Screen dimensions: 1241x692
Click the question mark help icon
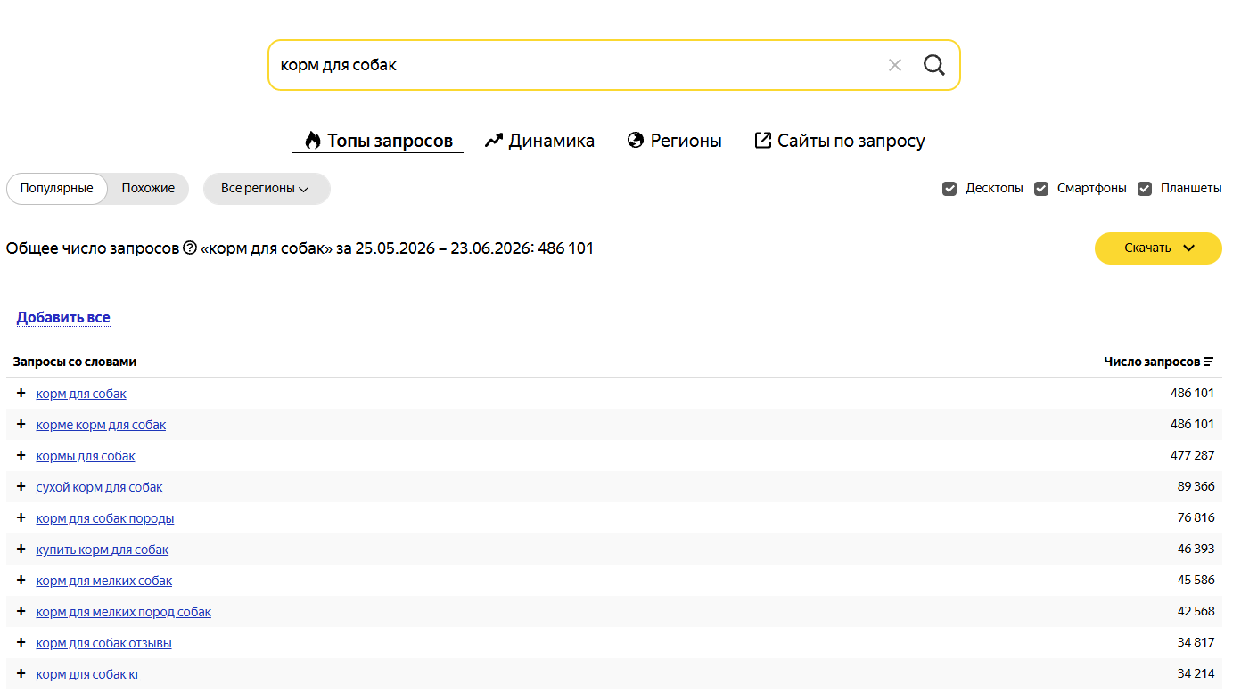[x=190, y=248]
